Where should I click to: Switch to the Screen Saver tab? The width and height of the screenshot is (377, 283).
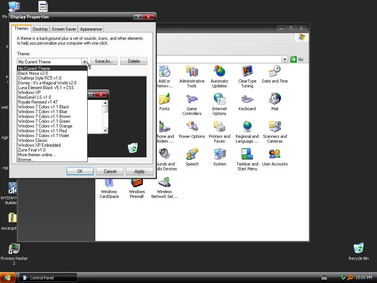tap(64, 29)
